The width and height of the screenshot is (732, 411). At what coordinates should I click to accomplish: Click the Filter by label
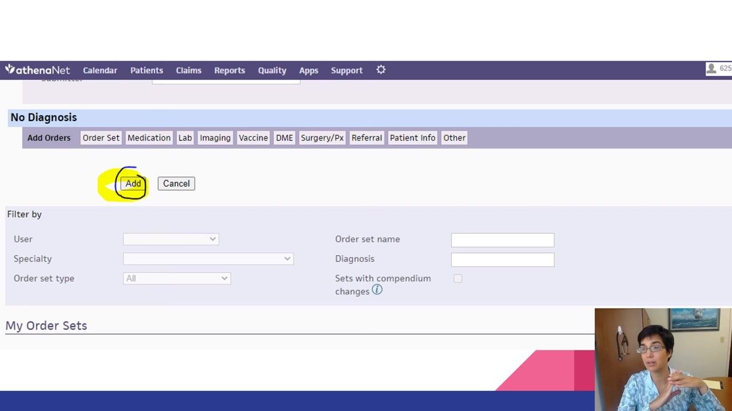[25, 214]
